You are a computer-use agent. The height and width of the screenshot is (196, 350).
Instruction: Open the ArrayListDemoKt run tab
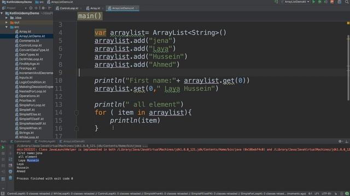coord(72,142)
